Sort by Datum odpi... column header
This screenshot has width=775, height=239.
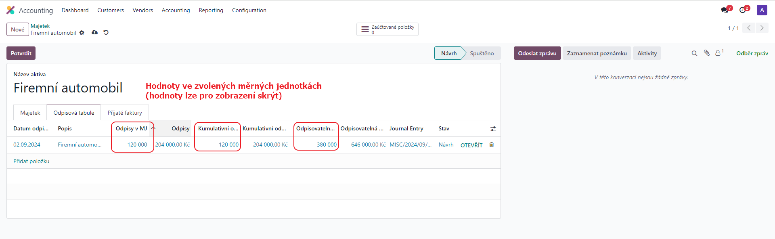(31, 128)
